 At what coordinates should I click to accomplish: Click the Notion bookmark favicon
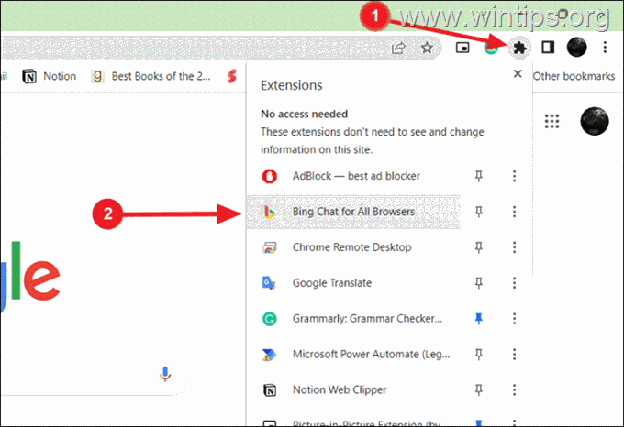tap(29, 76)
